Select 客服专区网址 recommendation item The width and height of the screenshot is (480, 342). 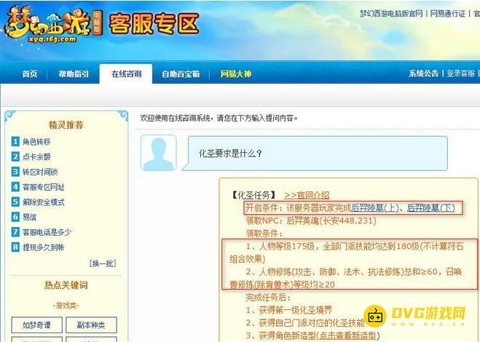click(44, 187)
